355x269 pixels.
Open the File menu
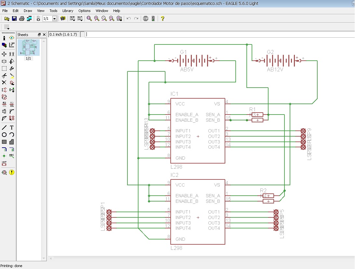pyautogui.click(x=5, y=11)
